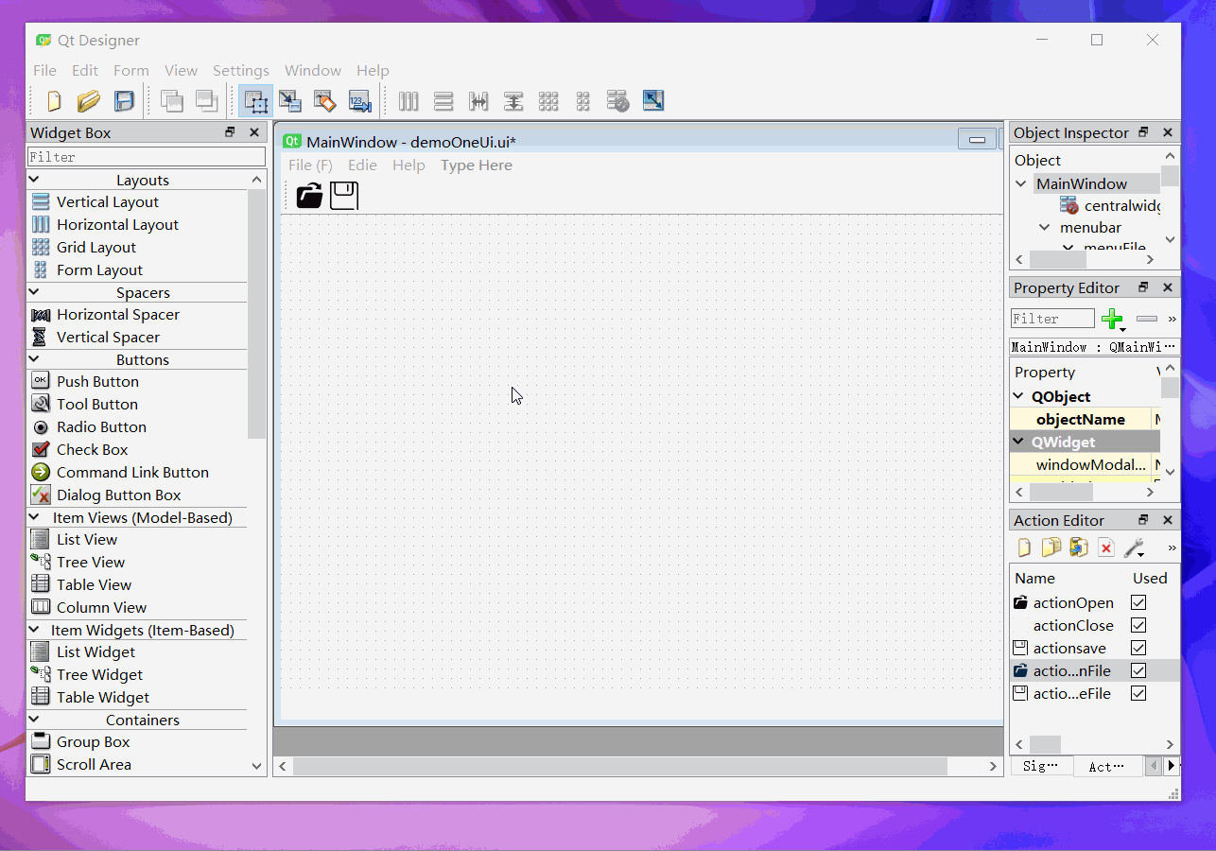Collapse the Layouts category in Widget Box
Viewport: 1216px width, 851px height.
click(34, 180)
